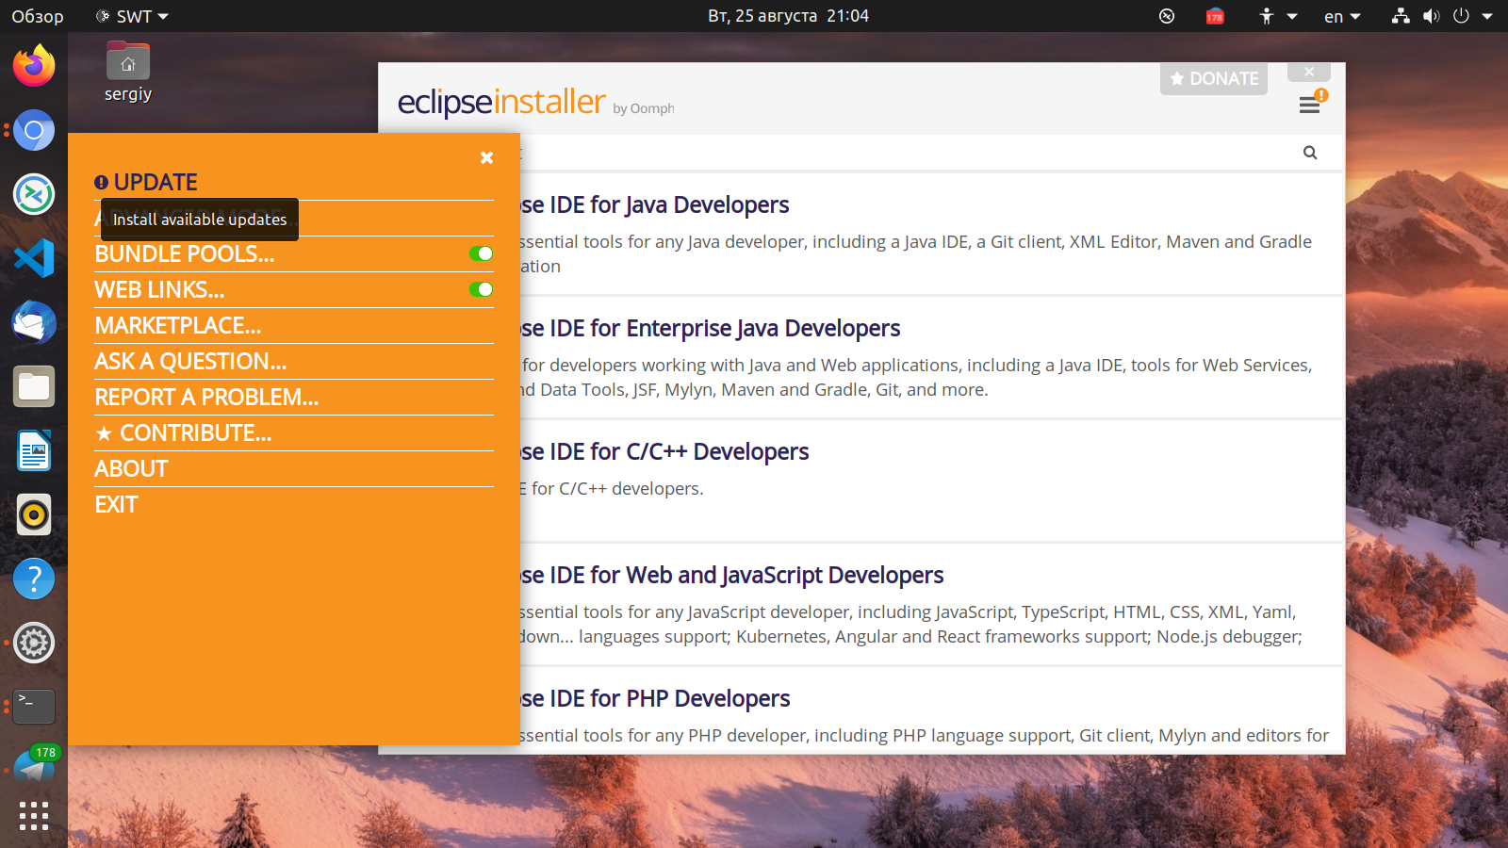This screenshot has width=1508, height=848.
Task: Select Eclipse IDE for C/C++ Developers
Action: pos(664,452)
